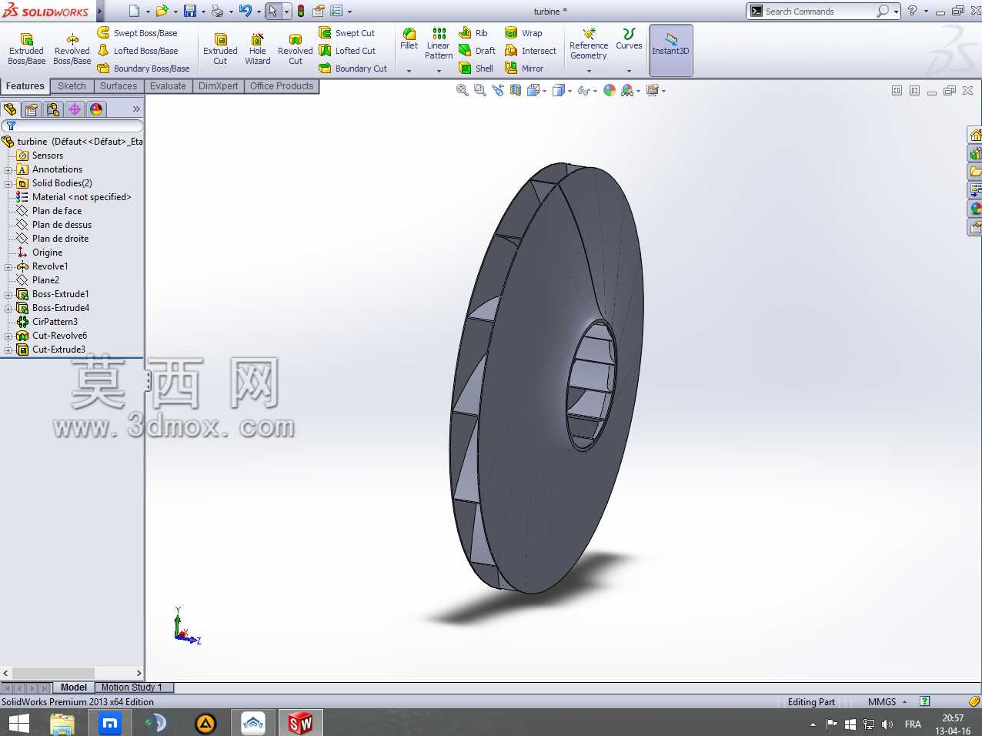Click the feature tree filter field
Screen dimensions: 982x736
click(x=73, y=125)
